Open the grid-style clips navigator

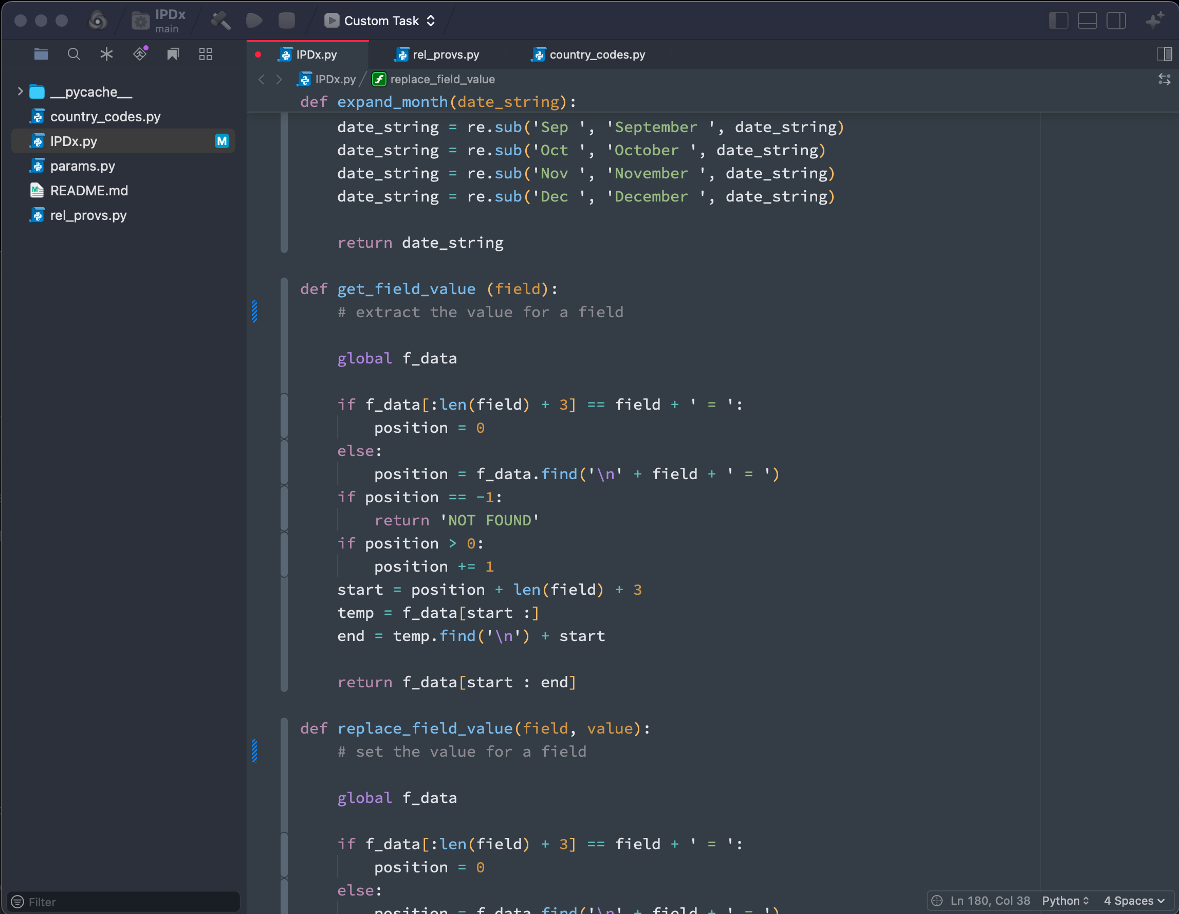(205, 54)
